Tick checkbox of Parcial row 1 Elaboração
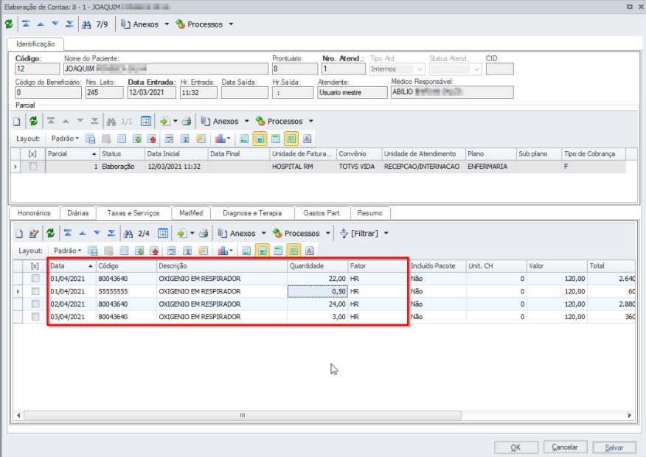Viewport: 646px width, 457px height. pyautogui.click(x=33, y=167)
